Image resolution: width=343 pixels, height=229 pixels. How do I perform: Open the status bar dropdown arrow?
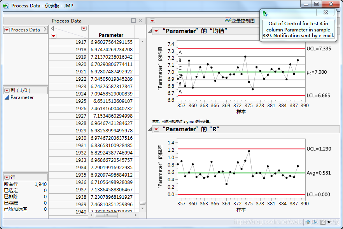tap(329, 222)
